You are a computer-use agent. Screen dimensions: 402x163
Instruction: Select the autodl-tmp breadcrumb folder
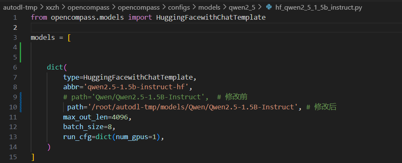20,8
